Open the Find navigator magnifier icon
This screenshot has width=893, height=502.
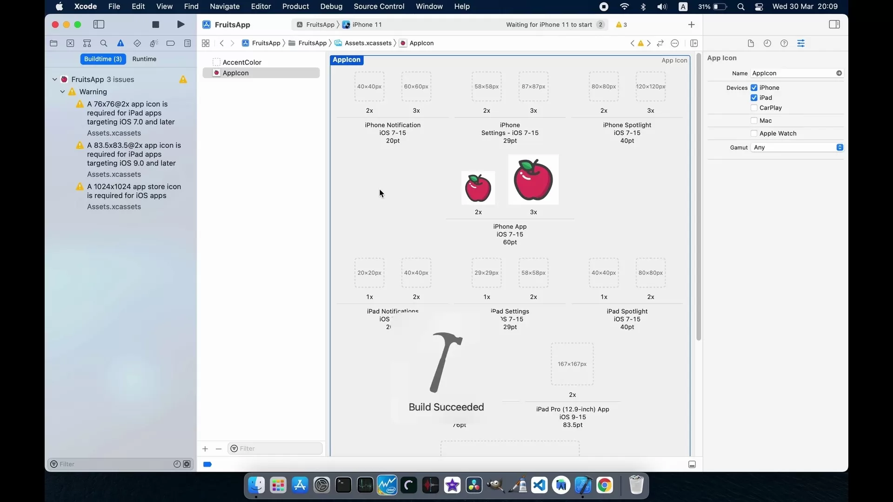[104, 43]
